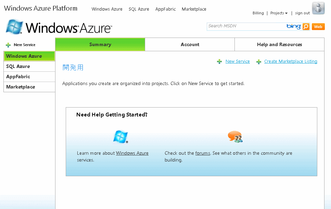Open the forums link
This screenshot has height=209, width=331.
[x=203, y=153]
